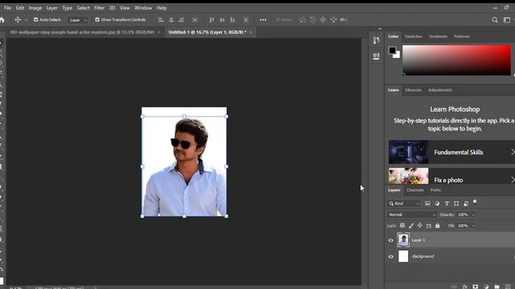
Task: Click the align top edges icon
Action: point(212,20)
